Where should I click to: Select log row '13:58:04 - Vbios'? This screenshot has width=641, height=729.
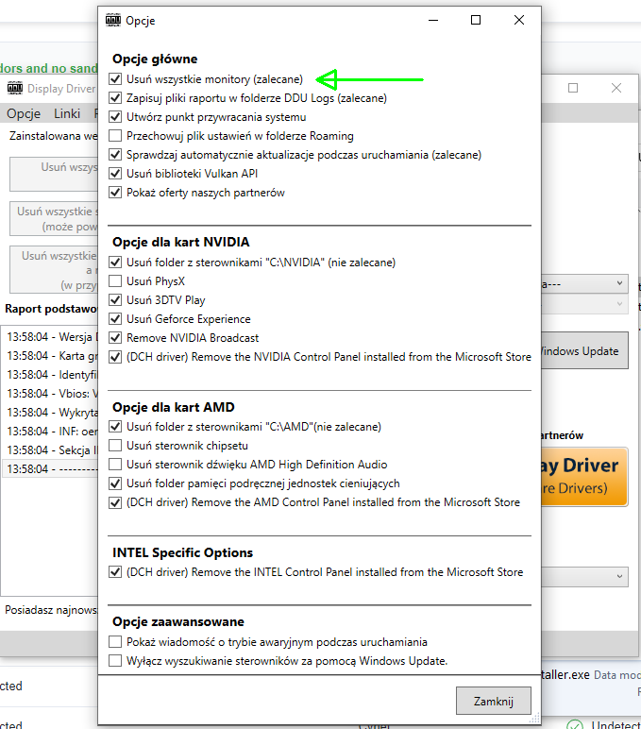[50, 394]
